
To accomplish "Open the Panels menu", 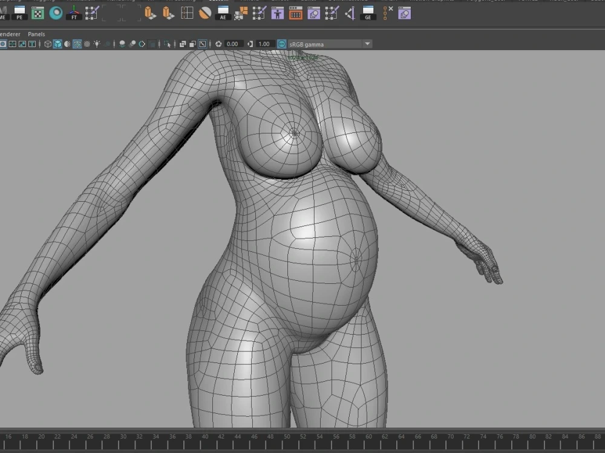I will click(x=36, y=34).
